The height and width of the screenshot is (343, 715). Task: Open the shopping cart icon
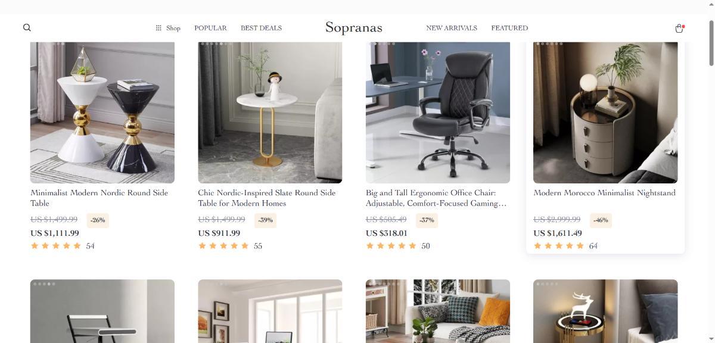click(679, 28)
